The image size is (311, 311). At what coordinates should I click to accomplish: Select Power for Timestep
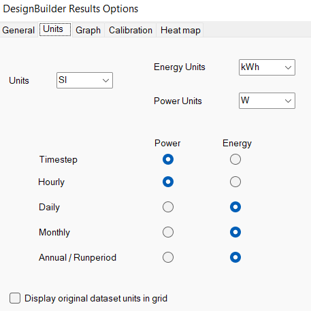pos(168,159)
